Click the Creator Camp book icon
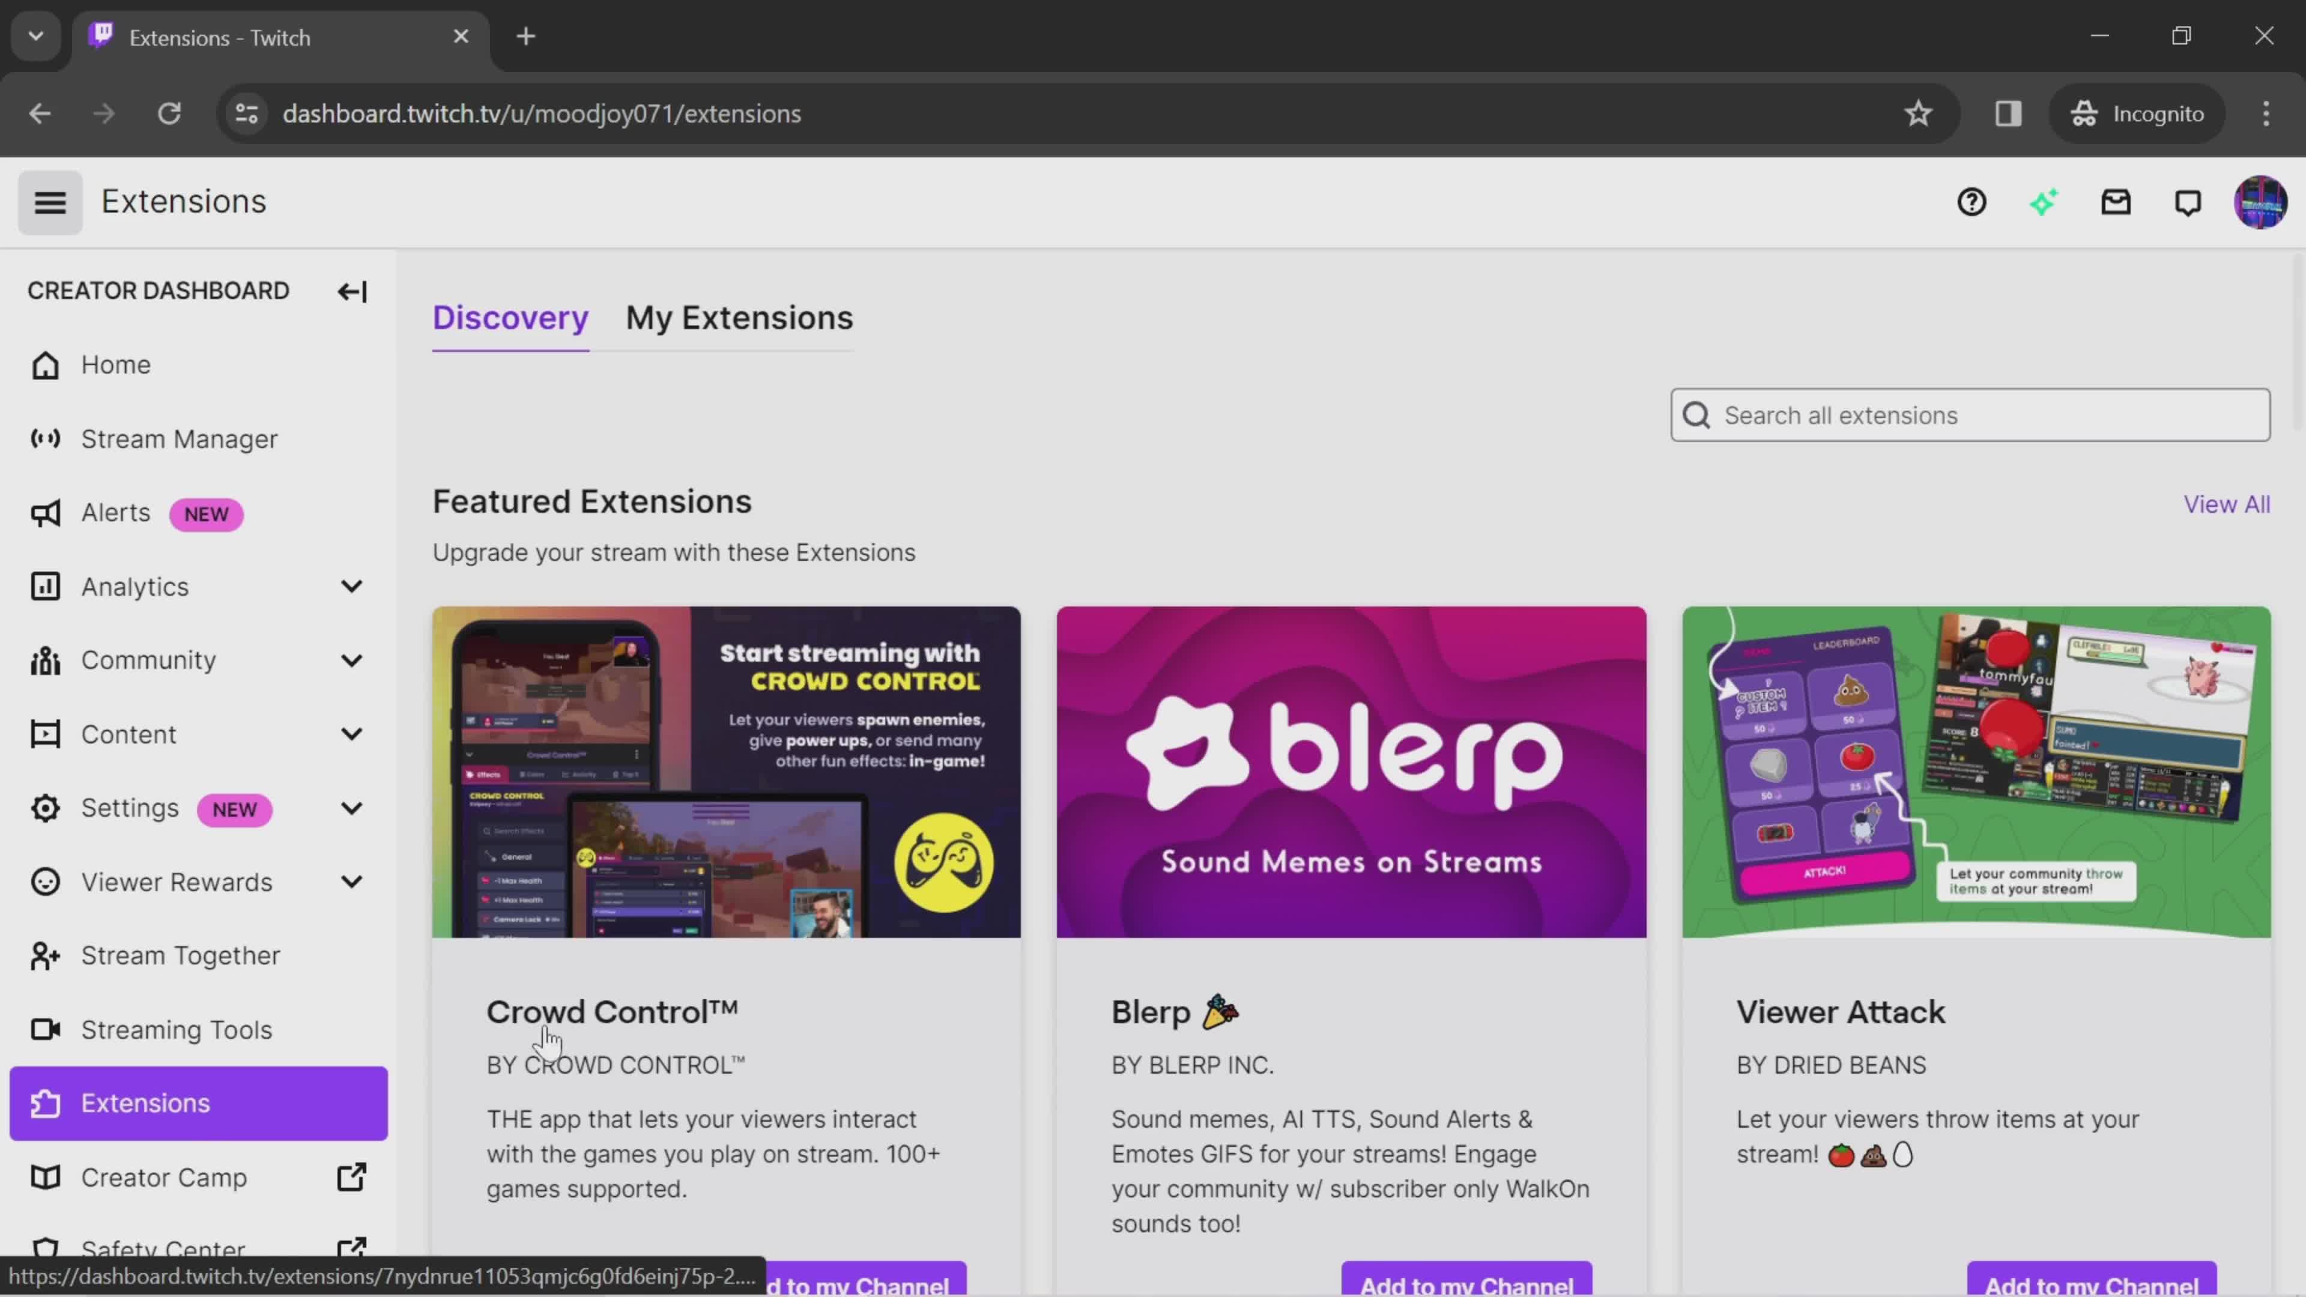 click(45, 1177)
